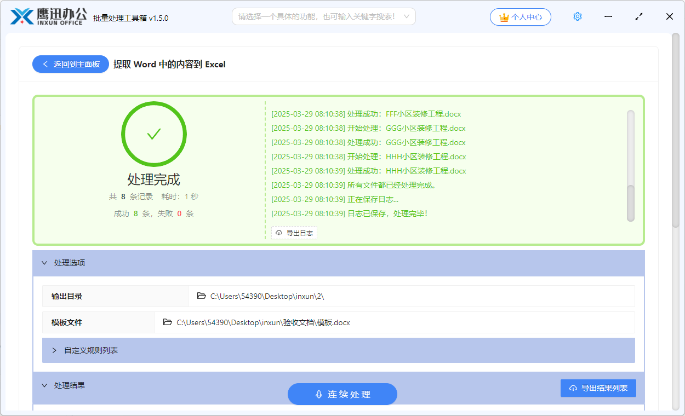Click the upload icon on 导出日志
The image size is (685, 416).
[278, 232]
